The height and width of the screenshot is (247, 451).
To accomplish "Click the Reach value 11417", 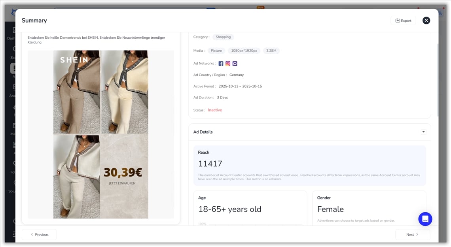I will point(210,164).
